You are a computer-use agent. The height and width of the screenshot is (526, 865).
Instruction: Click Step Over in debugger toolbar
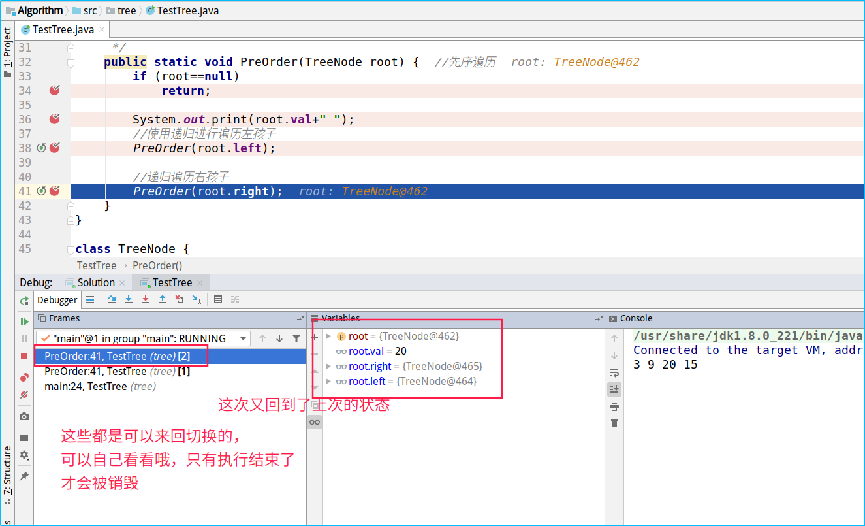(111, 299)
